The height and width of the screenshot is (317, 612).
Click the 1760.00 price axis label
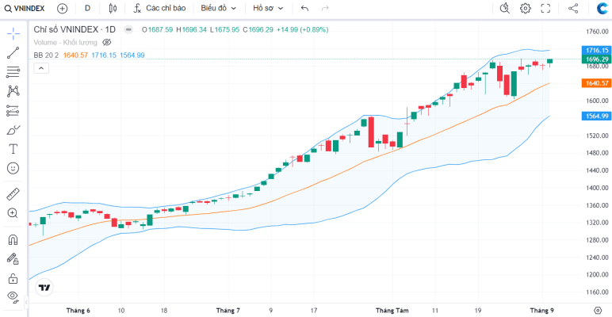point(597,31)
